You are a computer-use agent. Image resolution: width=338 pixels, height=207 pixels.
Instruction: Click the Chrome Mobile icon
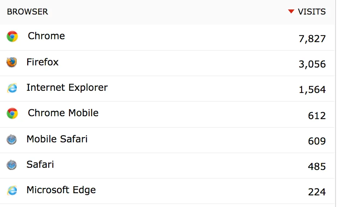(x=12, y=113)
